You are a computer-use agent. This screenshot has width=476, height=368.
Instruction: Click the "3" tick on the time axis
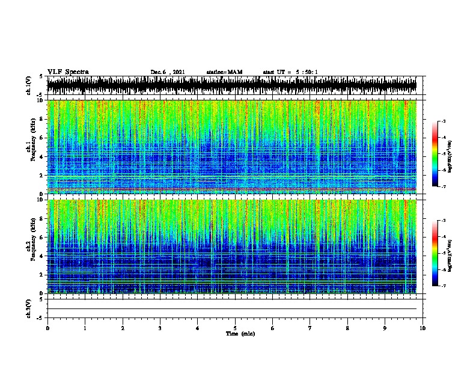coord(160,328)
